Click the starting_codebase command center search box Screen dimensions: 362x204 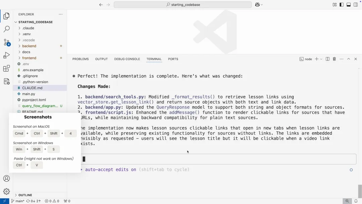[x=183, y=5]
